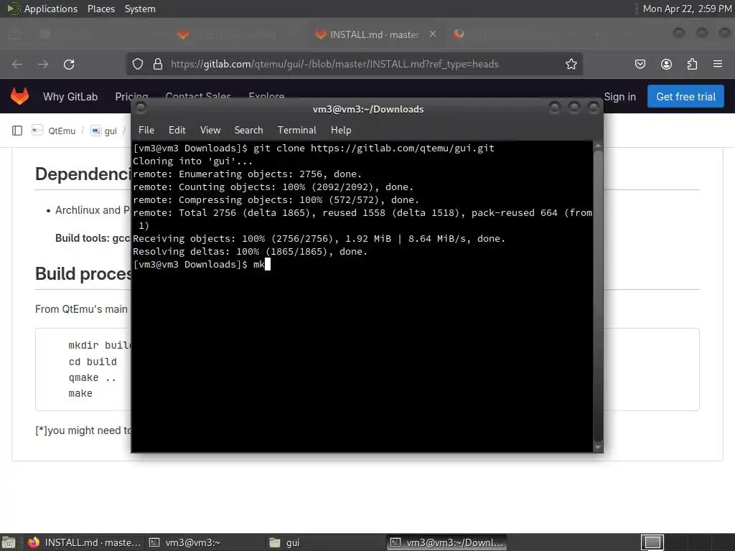This screenshot has height=551, width=735.
Task: Click 'Archlinux and' dependency bullet text
Action: point(93,210)
